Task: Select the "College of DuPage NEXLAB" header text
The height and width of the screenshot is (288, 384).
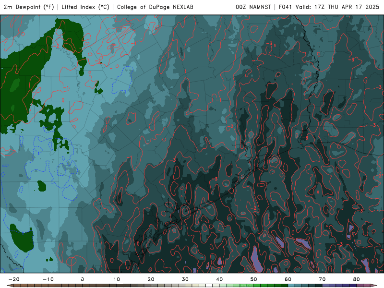Action: coord(155,7)
